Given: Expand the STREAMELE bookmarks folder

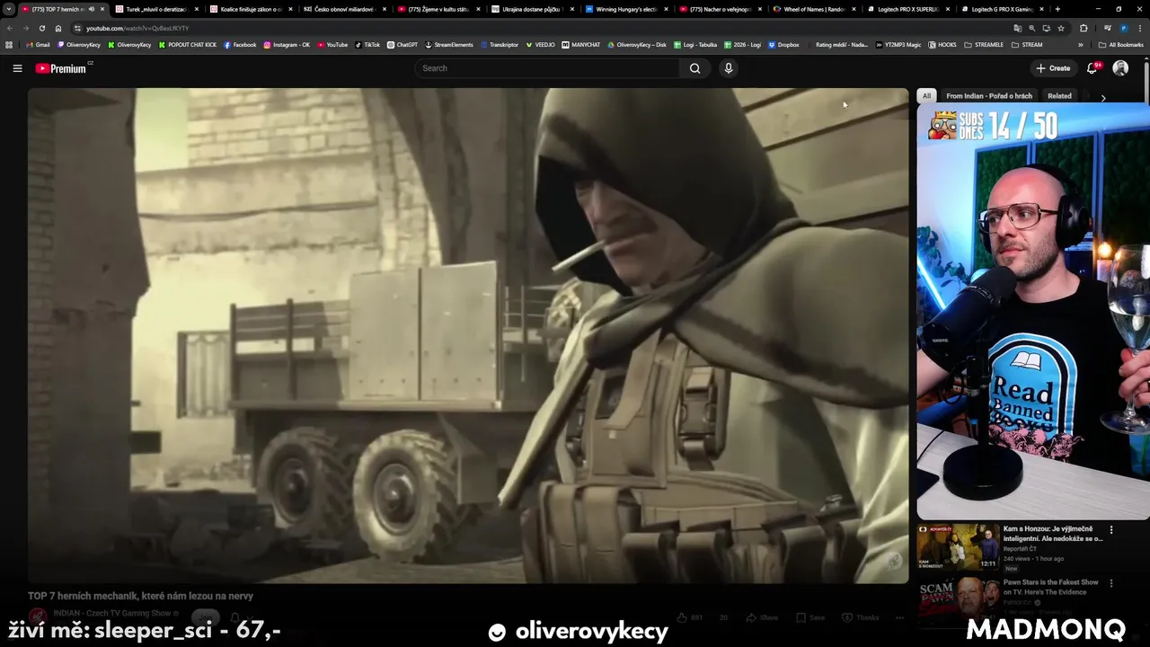Looking at the screenshot, I should point(985,45).
